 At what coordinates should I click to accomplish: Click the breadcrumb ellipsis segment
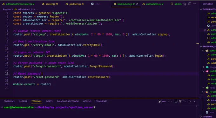click(x=37, y=9)
